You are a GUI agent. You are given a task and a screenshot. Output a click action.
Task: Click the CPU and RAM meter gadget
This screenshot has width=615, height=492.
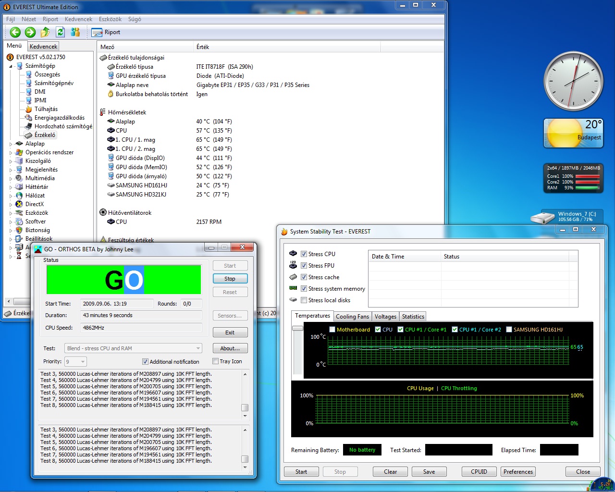573,179
